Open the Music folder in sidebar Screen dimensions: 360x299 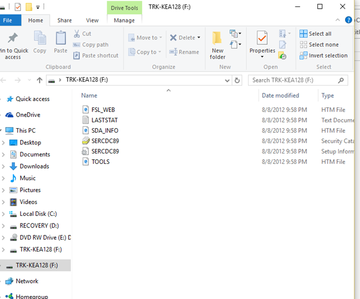[28, 178]
